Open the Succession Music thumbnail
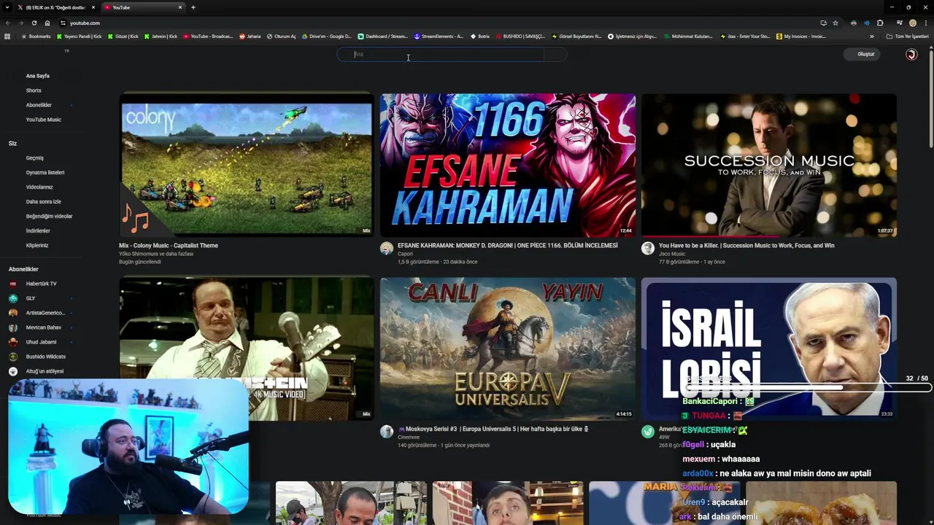Screen dimensions: 934x525 [x=769, y=165]
